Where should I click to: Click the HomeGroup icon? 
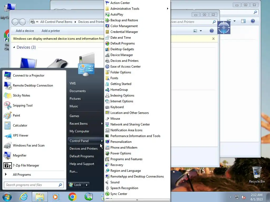point(107,90)
